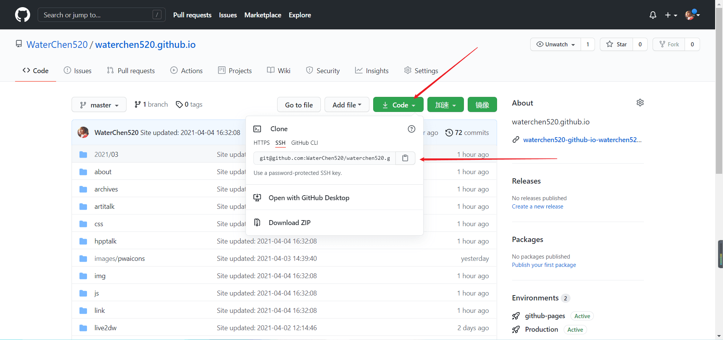The width and height of the screenshot is (723, 340).
Task: View the 1 branch link
Action: [x=151, y=104]
